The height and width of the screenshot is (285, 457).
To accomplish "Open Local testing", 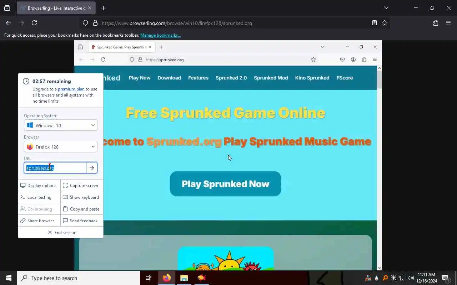I will 39,197.
